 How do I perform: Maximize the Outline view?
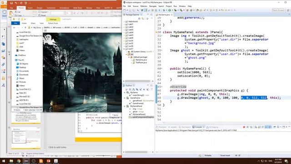pyautogui.click(x=151, y=86)
